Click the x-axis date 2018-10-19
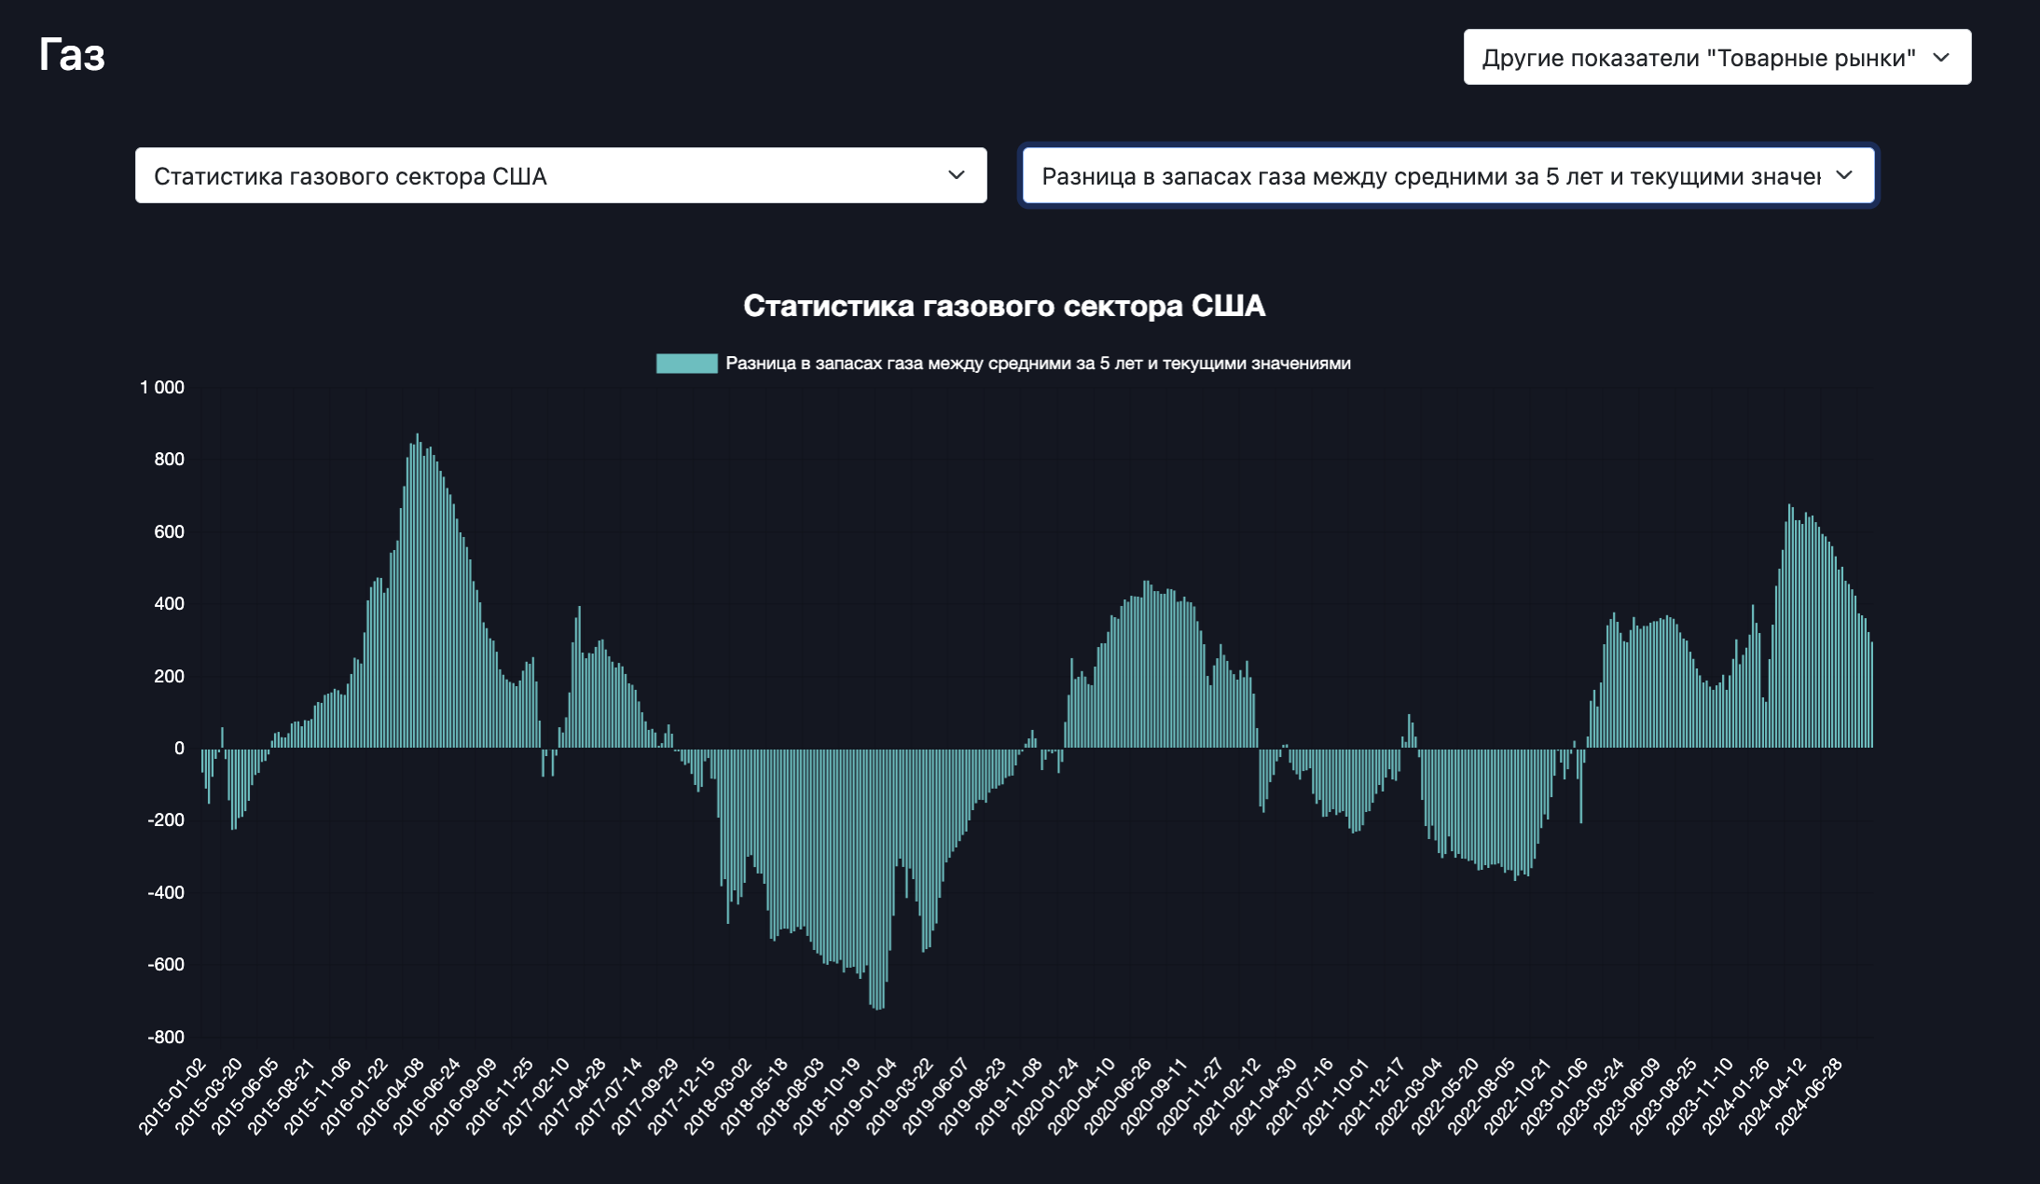Screen dimensions: 2040x1184 827,1096
